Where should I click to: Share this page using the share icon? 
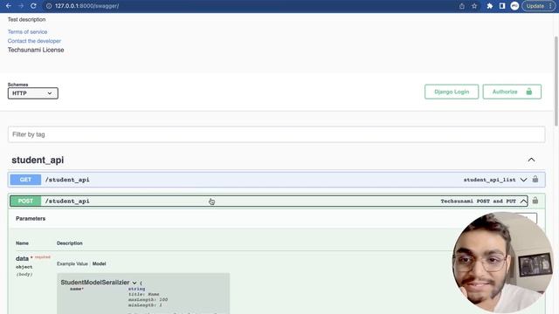462,6
